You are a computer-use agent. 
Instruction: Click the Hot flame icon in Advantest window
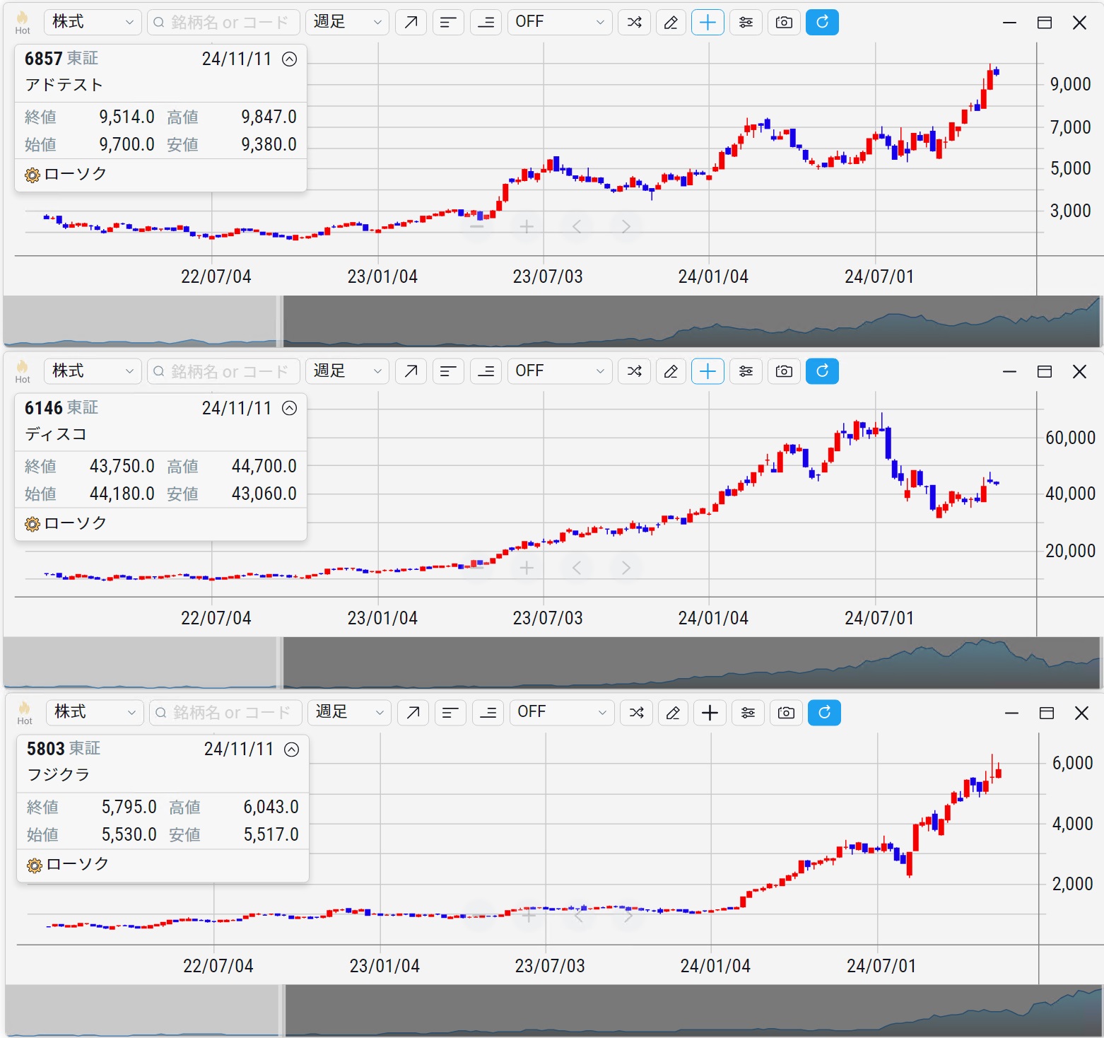23,22
